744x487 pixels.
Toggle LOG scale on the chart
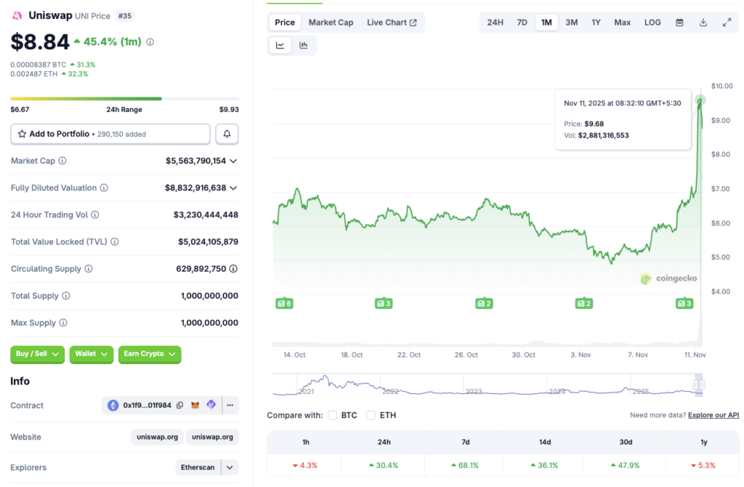click(x=652, y=23)
